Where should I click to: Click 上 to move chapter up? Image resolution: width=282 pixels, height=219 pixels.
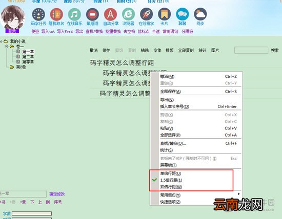pyautogui.click(x=40, y=202)
